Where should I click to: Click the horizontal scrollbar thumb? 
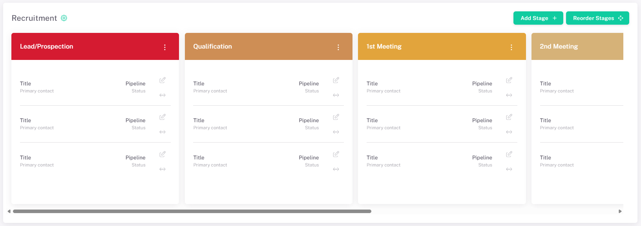click(x=192, y=212)
